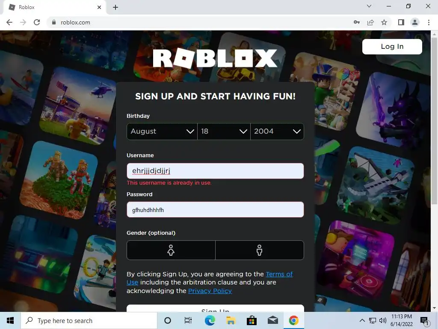The height and width of the screenshot is (329, 438).
Task: Click the network tray icon
Action: [373, 320]
